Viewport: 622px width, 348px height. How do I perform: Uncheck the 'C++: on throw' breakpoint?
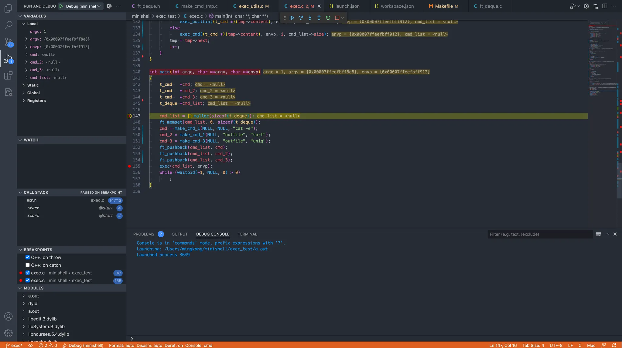28,257
